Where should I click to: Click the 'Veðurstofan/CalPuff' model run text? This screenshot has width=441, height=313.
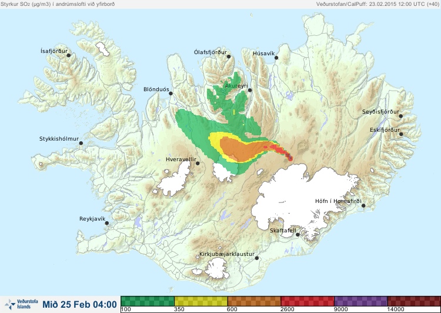[x=377, y=4]
